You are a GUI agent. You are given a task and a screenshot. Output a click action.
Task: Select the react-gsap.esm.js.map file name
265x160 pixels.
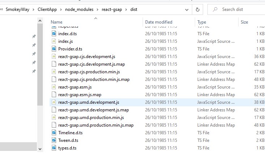80,95
